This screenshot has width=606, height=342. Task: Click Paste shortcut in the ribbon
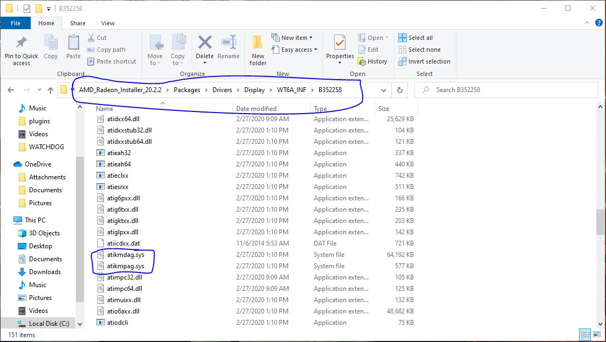pos(112,61)
